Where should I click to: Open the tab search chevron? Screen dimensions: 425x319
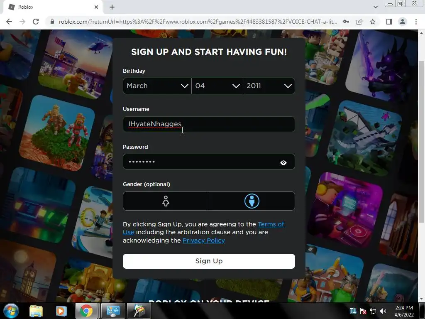pyautogui.click(x=375, y=7)
